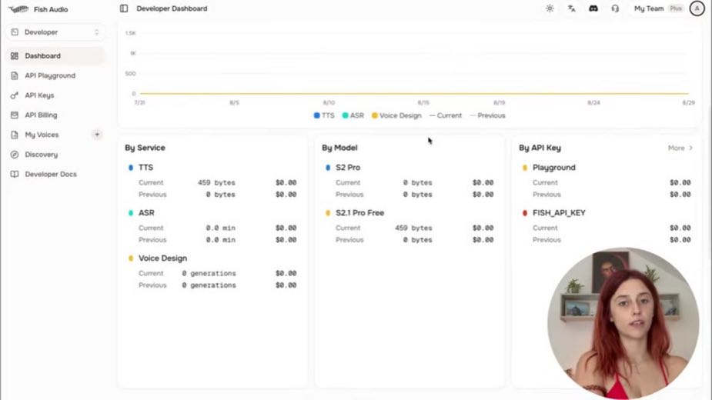Image resolution: width=712 pixels, height=400 pixels.
Task: Open the Discord icon in header
Action: 593,8
